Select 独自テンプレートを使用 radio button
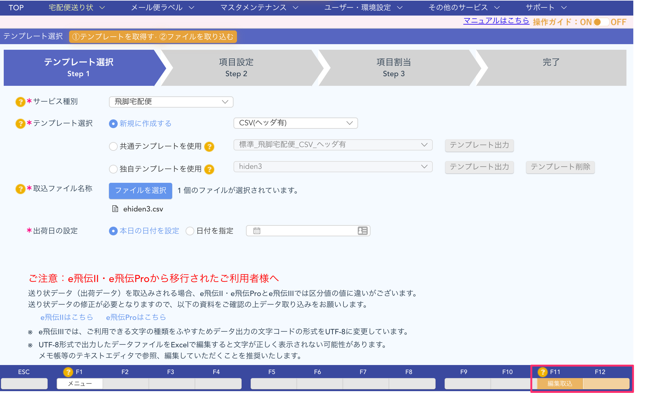Viewport: 647px width, 393px height. [x=113, y=169]
